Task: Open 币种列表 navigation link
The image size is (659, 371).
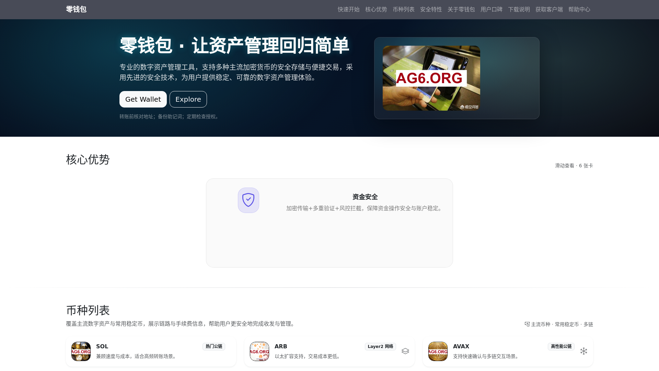Action: 403,9
